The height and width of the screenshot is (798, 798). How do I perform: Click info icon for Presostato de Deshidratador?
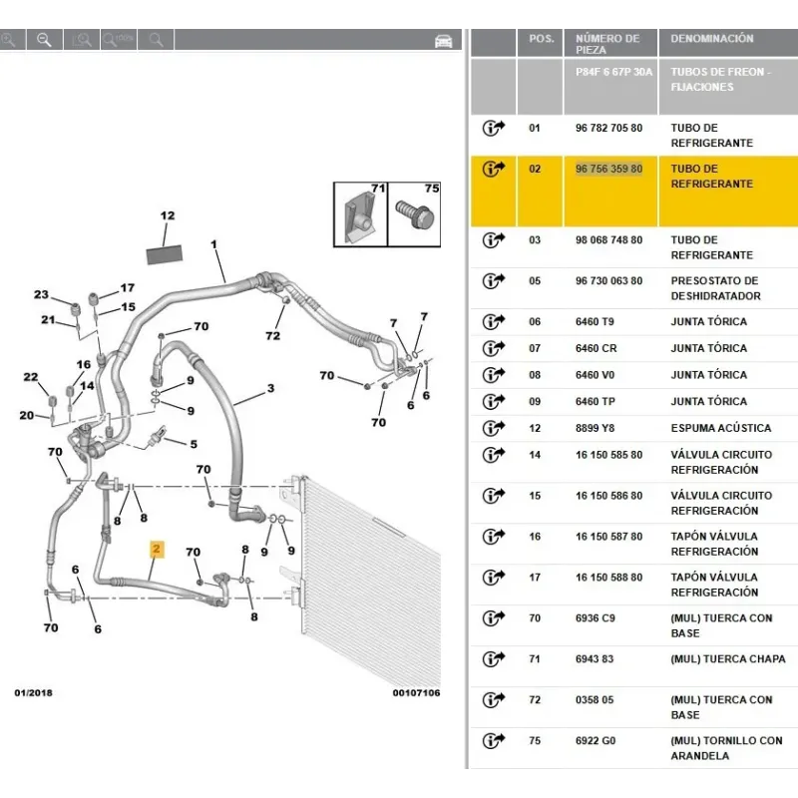pos(494,281)
